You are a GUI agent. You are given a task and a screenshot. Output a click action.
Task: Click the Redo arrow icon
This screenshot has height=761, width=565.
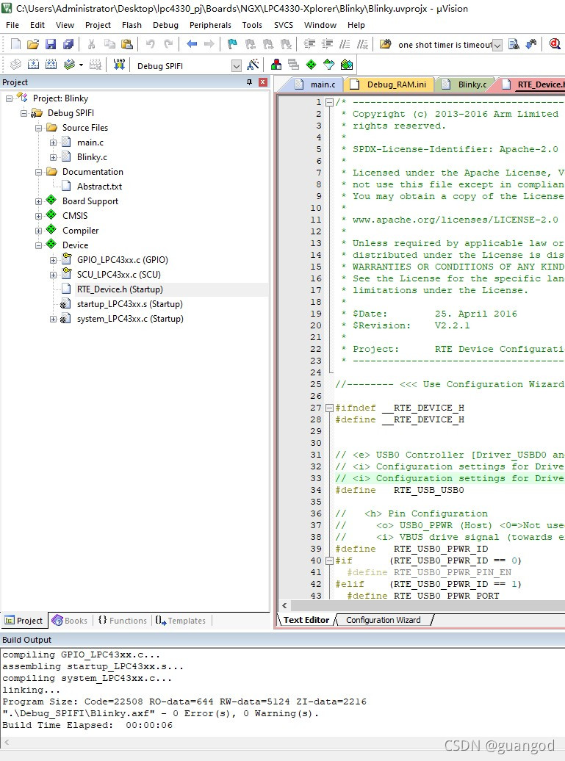pos(168,44)
